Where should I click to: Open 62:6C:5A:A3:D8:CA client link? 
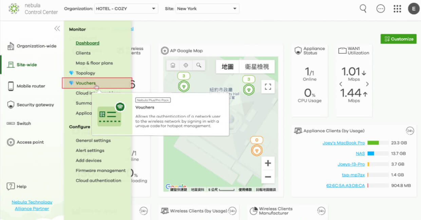[345, 186]
